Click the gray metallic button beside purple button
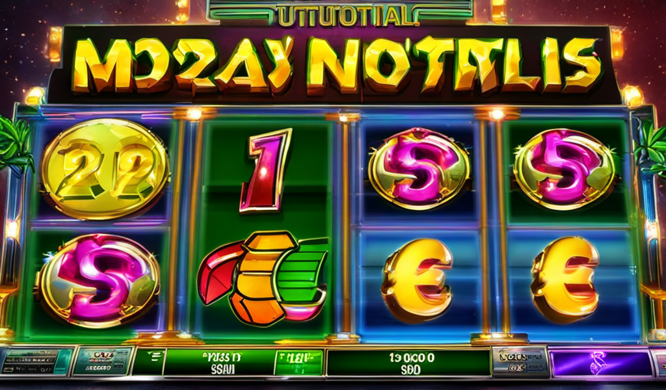 [x=520, y=362]
